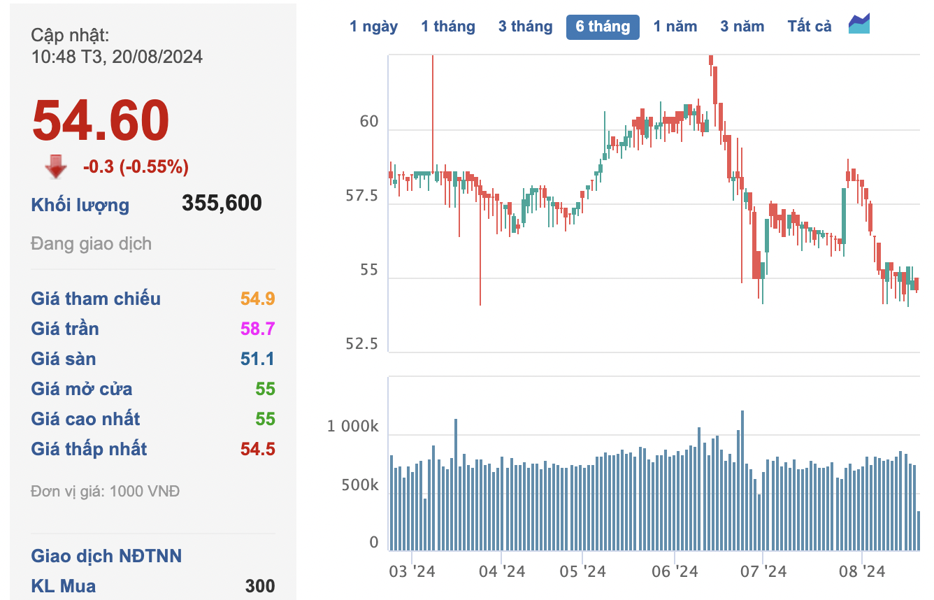Click the Giá thấp nhất label

click(89, 449)
